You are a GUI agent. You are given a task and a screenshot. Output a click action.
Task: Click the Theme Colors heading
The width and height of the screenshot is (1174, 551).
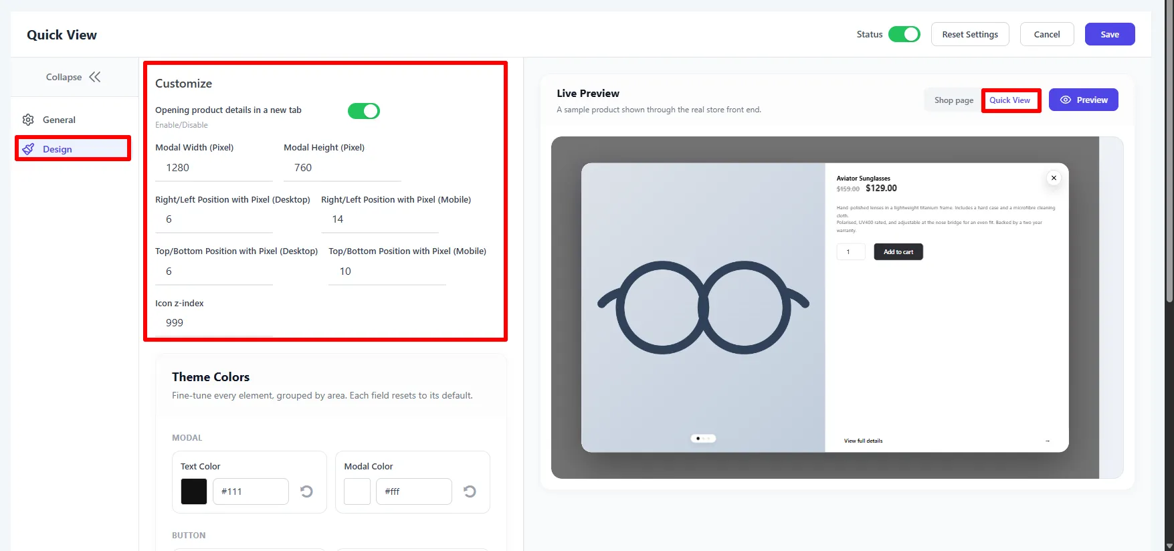(x=211, y=377)
